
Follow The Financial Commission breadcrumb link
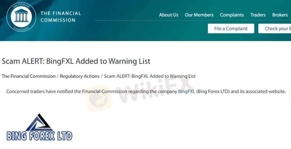[29, 76]
